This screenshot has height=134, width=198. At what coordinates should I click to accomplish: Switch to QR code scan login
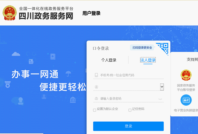point(162,48)
